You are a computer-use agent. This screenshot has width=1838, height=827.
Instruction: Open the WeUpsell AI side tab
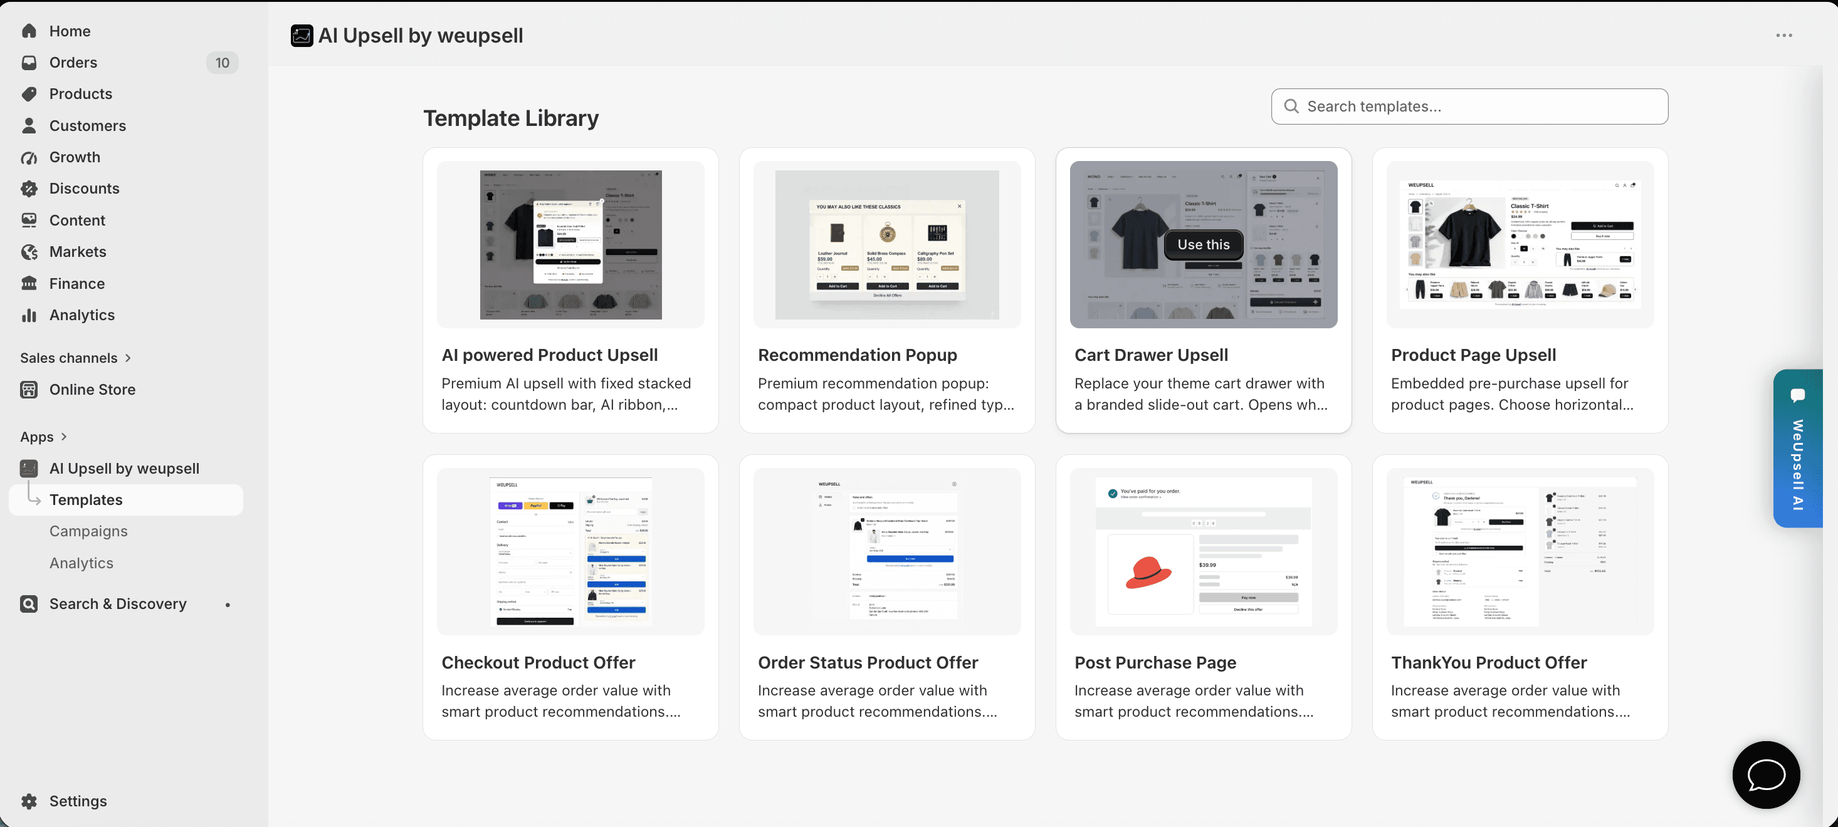coord(1797,449)
